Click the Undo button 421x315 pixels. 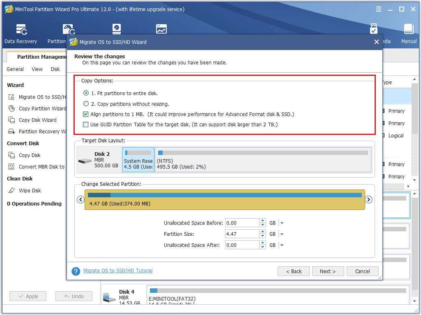pyautogui.click(x=74, y=296)
